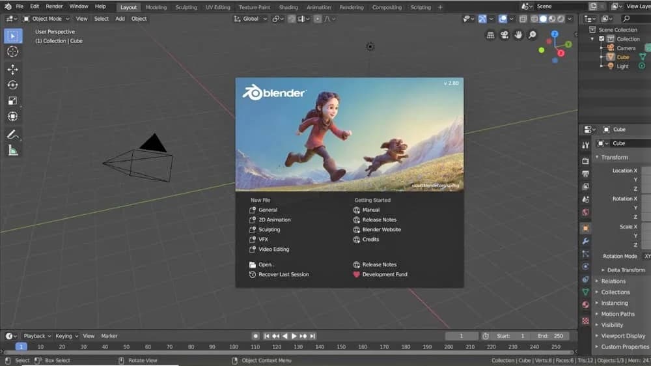Image resolution: width=651 pixels, height=366 pixels.
Task: Select the Transform tool
Action: point(13,117)
